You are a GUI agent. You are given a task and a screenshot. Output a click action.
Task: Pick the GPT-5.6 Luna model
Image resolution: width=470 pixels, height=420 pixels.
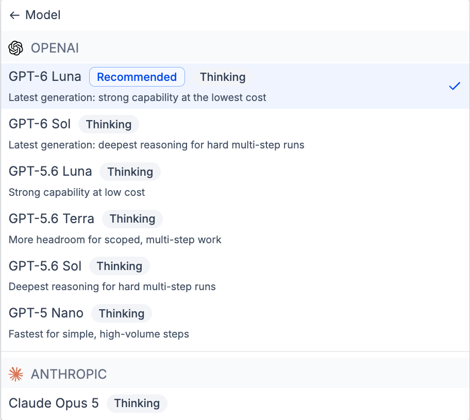click(x=235, y=181)
